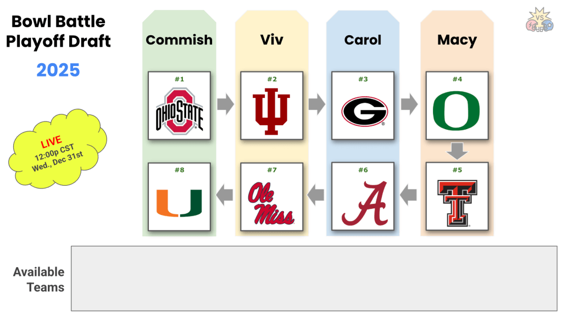Click arrow between Indiana and Georgia
Image resolution: width=562 pixels, height=315 pixels.
tap(318, 104)
